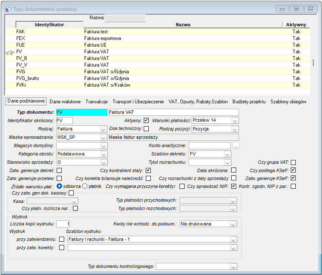Enable Zatw. generuje dekret checkbox
Viewport: 322px width, 275px height.
[x=59, y=170]
